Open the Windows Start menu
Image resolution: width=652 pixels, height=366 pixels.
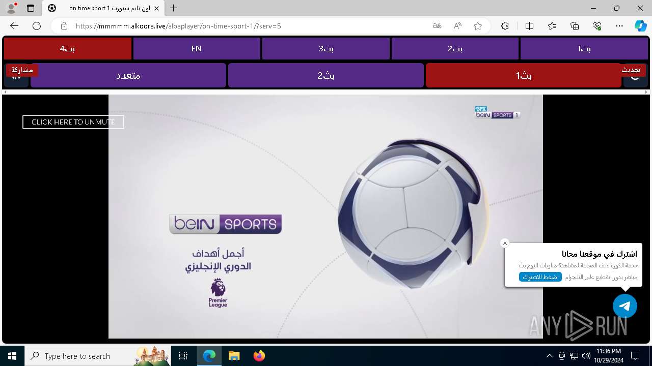(12, 356)
